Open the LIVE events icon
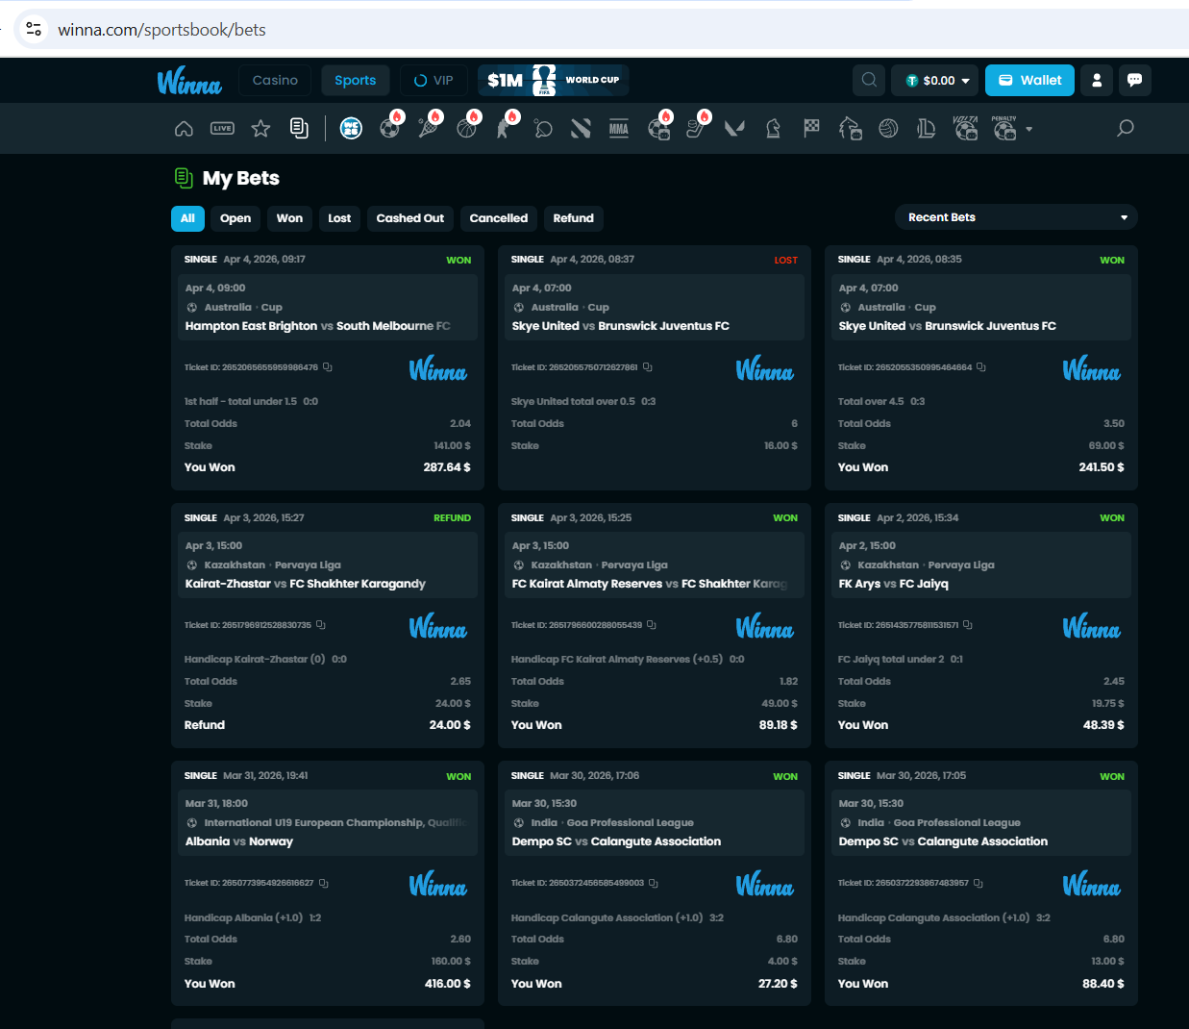This screenshot has height=1029, width=1189. (x=222, y=129)
